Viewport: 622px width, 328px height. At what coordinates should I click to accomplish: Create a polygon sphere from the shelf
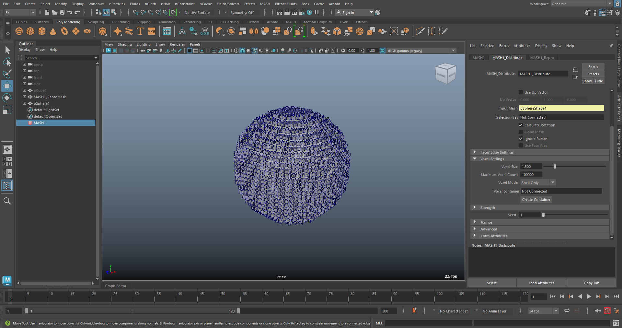point(19,31)
